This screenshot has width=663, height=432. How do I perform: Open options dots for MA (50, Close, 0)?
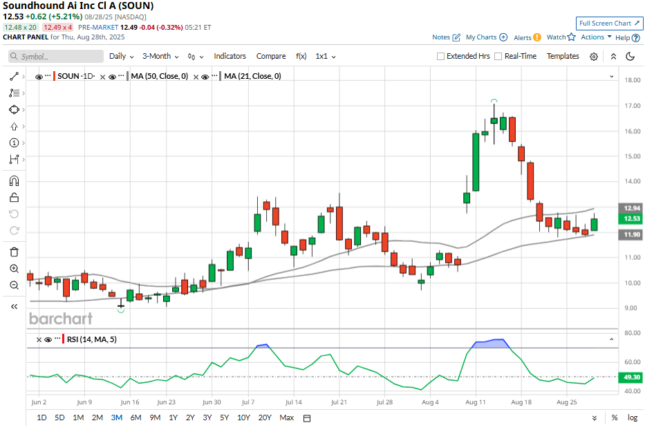click(x=122, y=76)
